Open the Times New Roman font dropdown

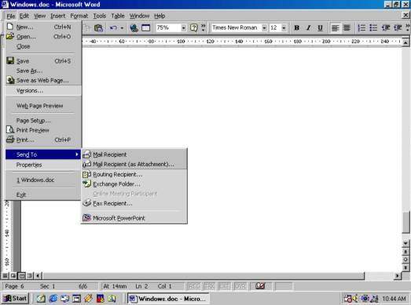click(265, 27)
